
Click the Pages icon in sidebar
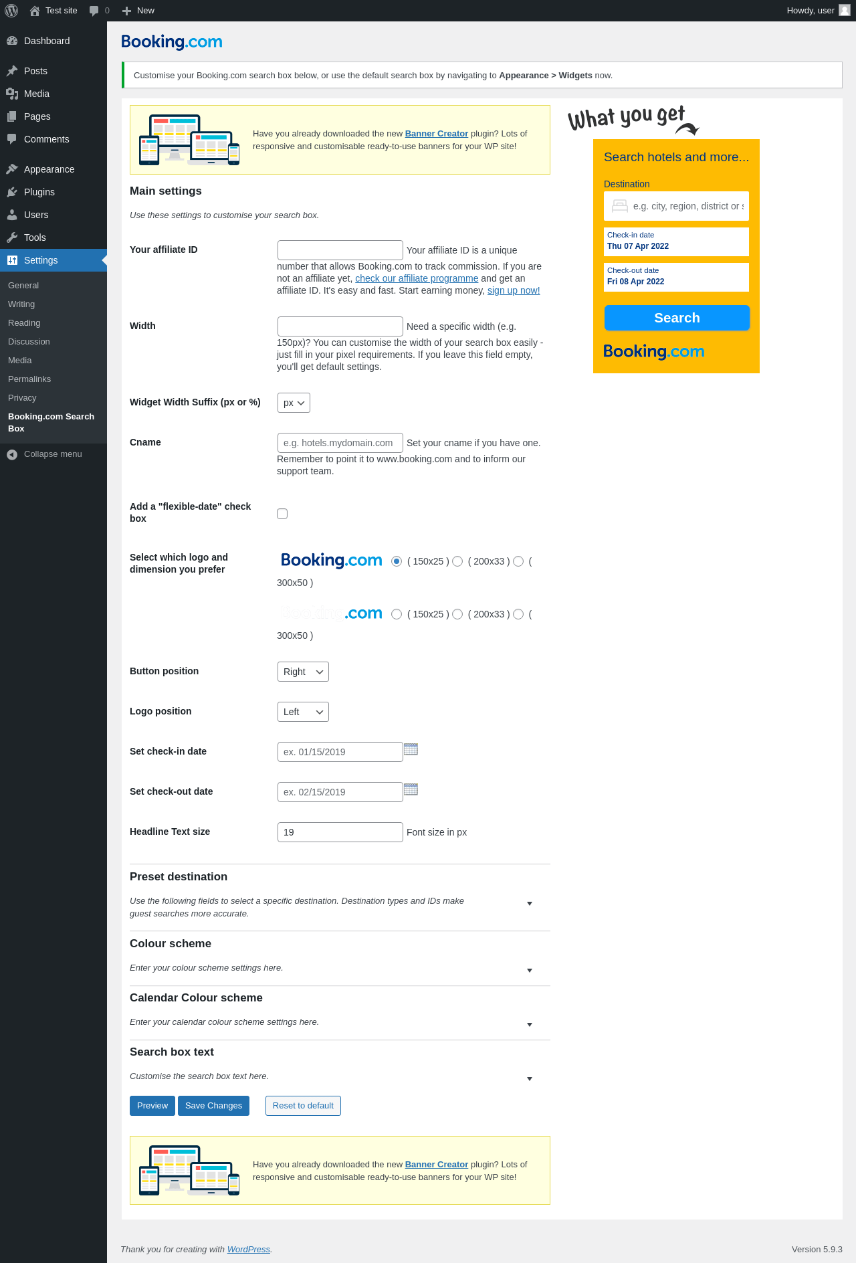12,116
